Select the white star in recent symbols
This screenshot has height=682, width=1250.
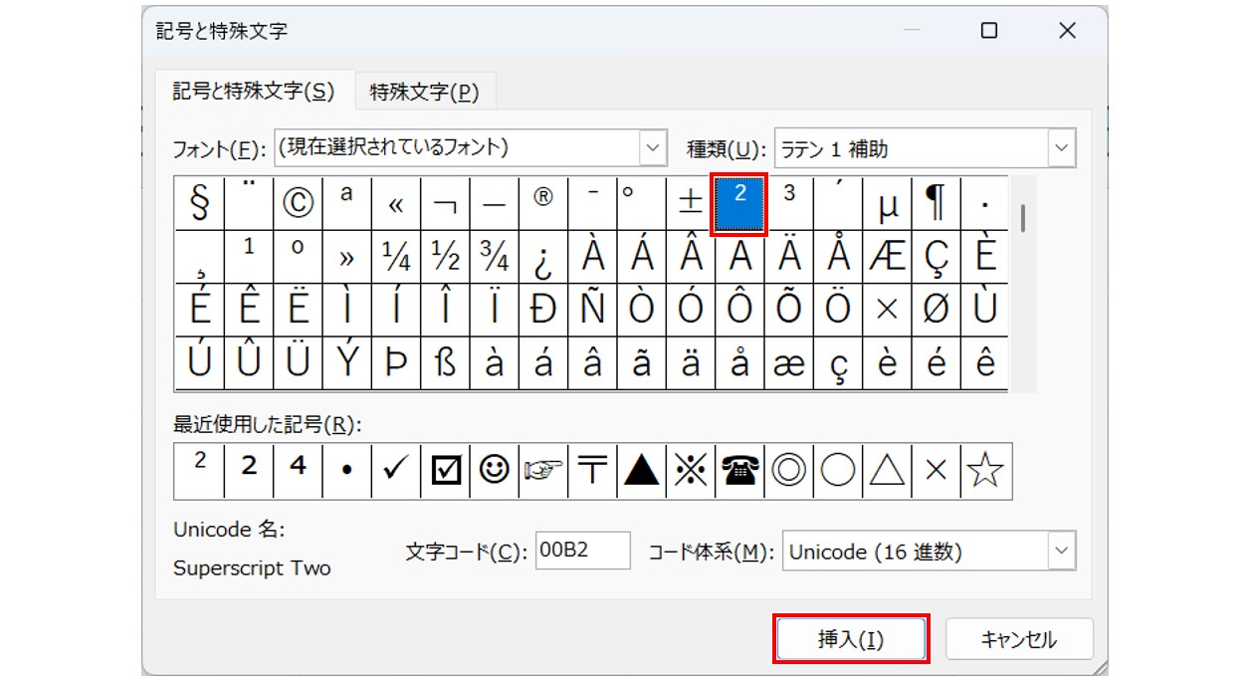coord(985,471)
